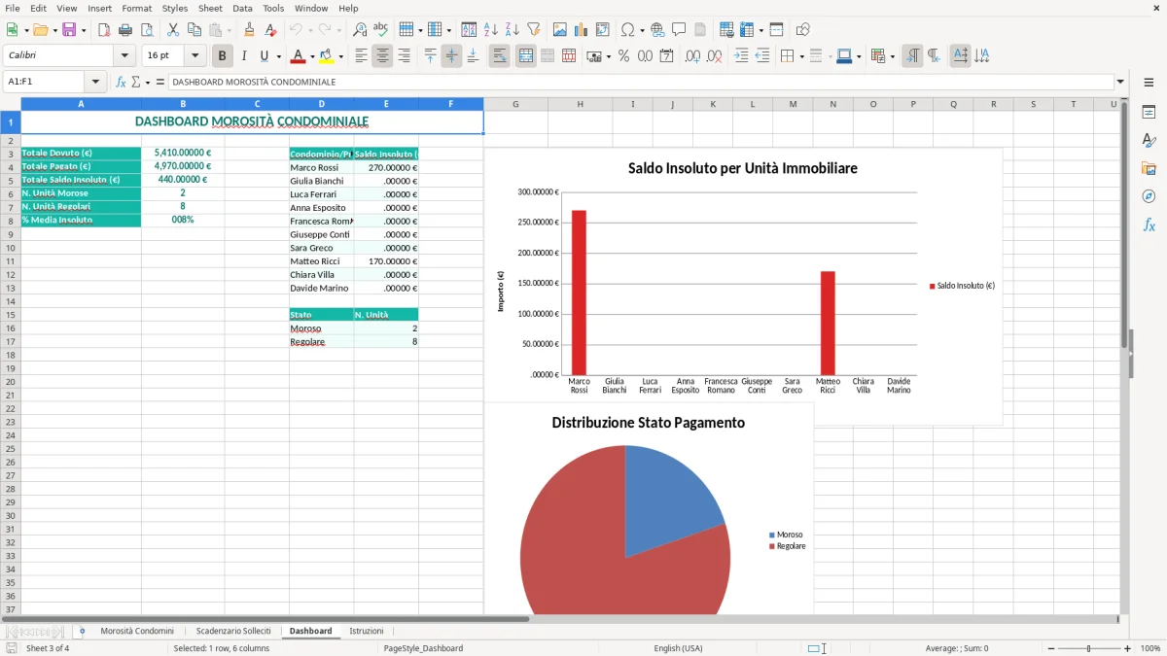Open the Styles menu
1167x656 pixels.
(x=175, y=8)
